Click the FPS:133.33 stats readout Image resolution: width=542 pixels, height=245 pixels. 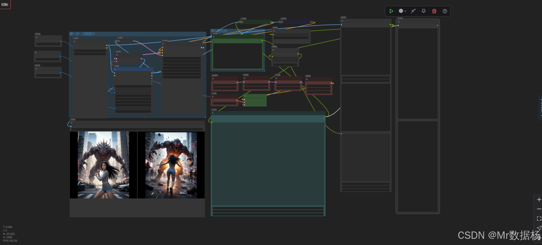coord(10,241)
